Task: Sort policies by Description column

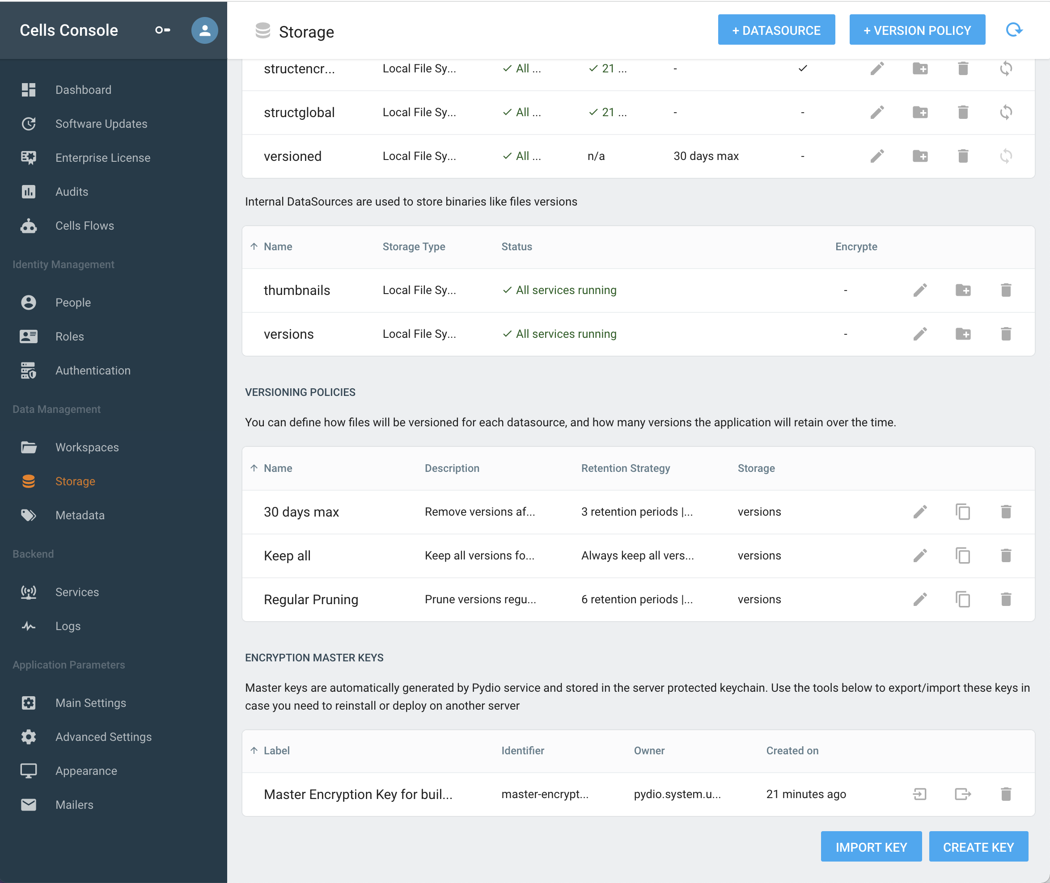Action: point(452,468)
